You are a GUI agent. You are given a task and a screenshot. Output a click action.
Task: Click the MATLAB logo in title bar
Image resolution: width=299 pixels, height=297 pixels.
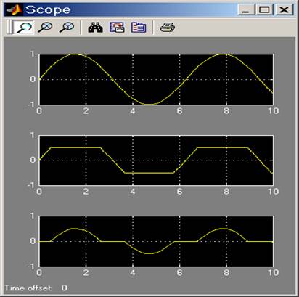coord(15,10)
